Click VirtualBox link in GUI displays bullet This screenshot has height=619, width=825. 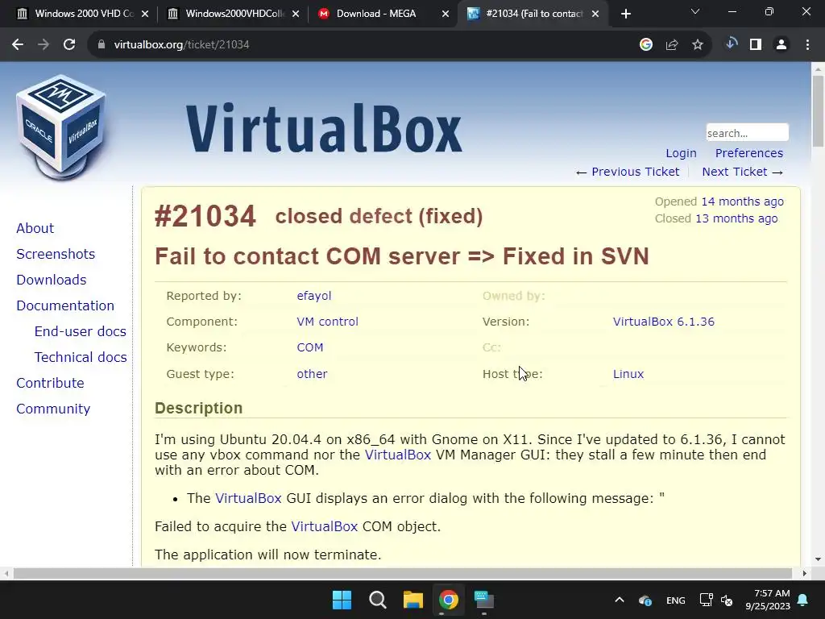tap(248, 498)
